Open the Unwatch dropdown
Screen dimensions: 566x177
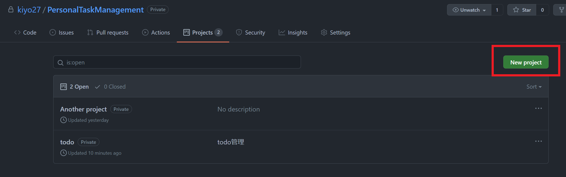pos(469,10)
